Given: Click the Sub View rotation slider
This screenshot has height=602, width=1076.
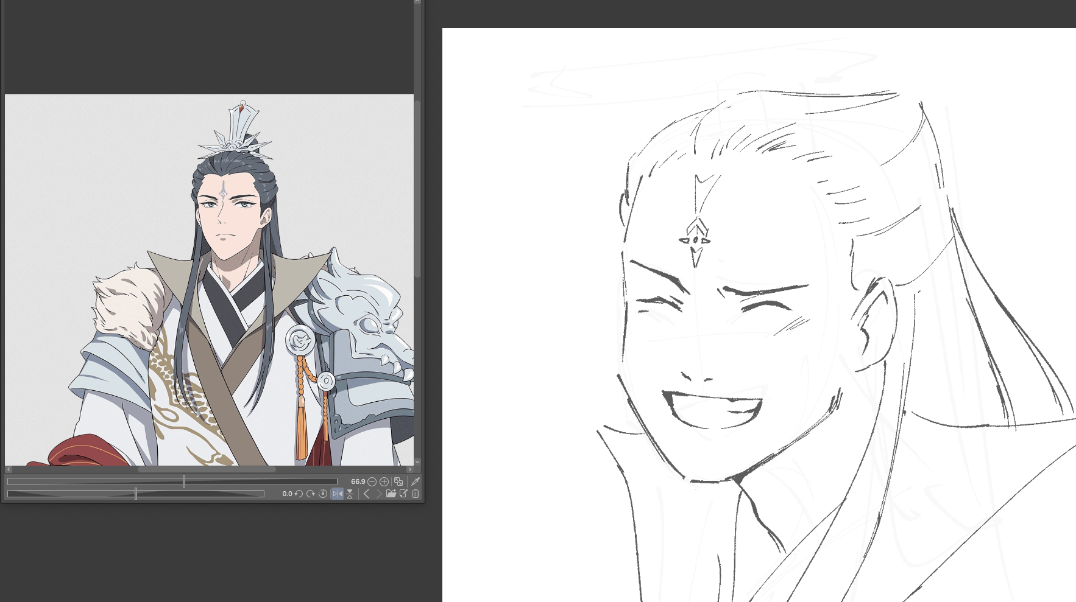Looking at the screenshot, I should tap(135, 494).
